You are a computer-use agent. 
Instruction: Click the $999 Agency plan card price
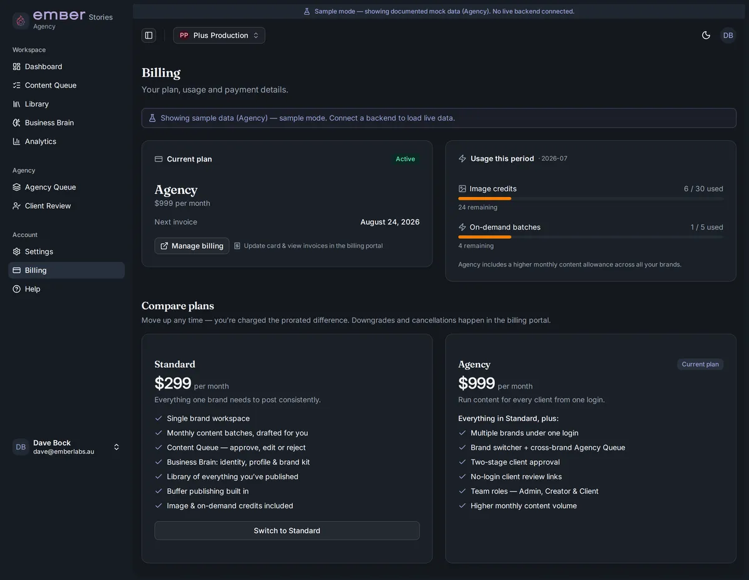pyautogui.click(x=476, y=383)
